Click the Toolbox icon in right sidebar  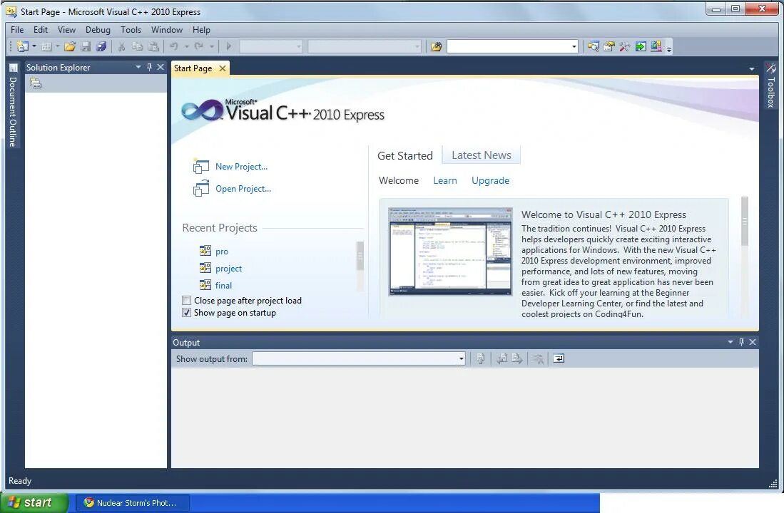[771, 68]
